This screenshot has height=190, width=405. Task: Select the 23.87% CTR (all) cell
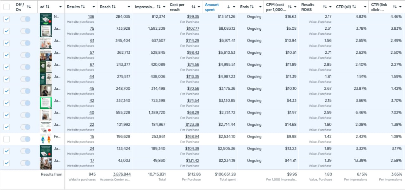pyautogui.click(x=360, y=89)
